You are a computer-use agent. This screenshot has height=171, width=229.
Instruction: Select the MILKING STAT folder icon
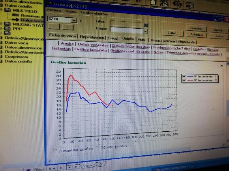click(x=7, y=24)
